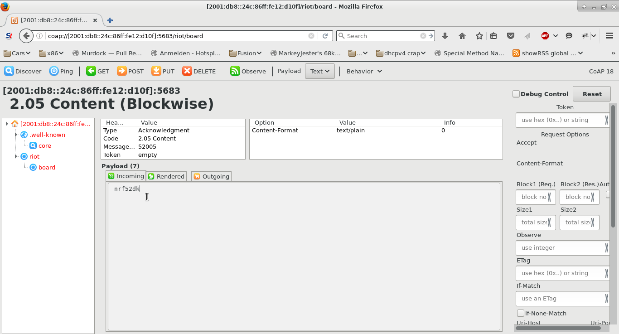Expand the Cars bookmarks folder

pyautogui.click(x=17, y=53)
